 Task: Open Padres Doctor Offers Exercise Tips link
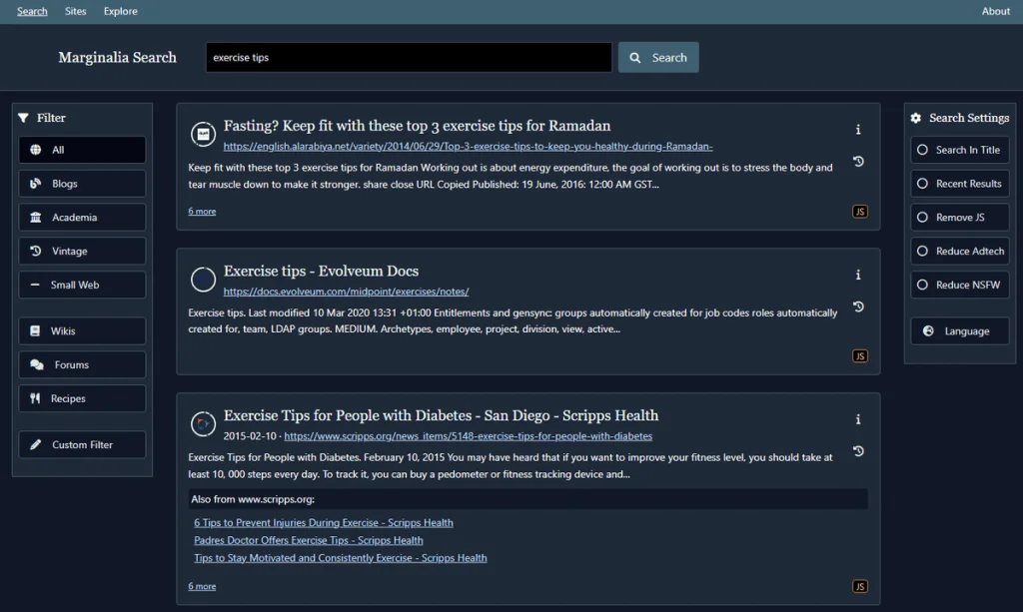coord(308,540)
